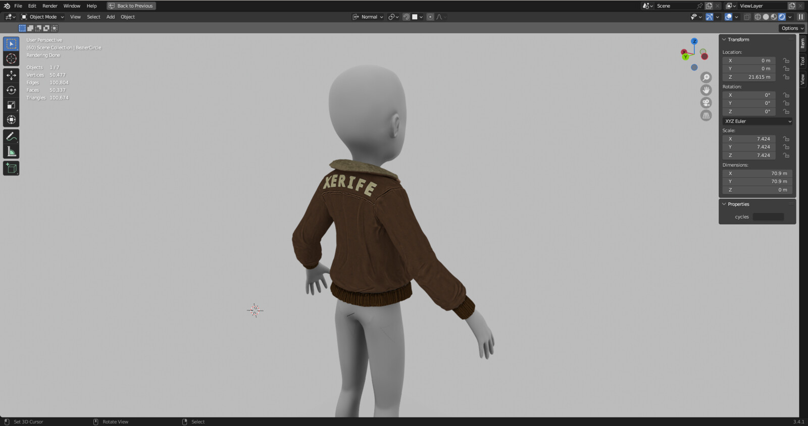Pin the scene to workspace
This screenshot has height=426, width=808.
699,6
